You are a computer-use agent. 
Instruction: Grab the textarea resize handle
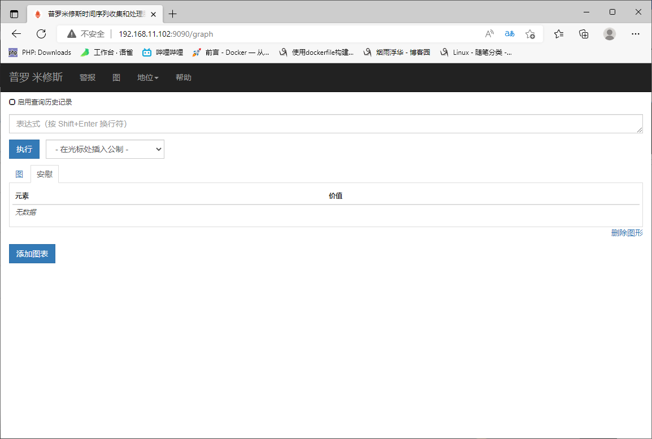coord(639,130)
